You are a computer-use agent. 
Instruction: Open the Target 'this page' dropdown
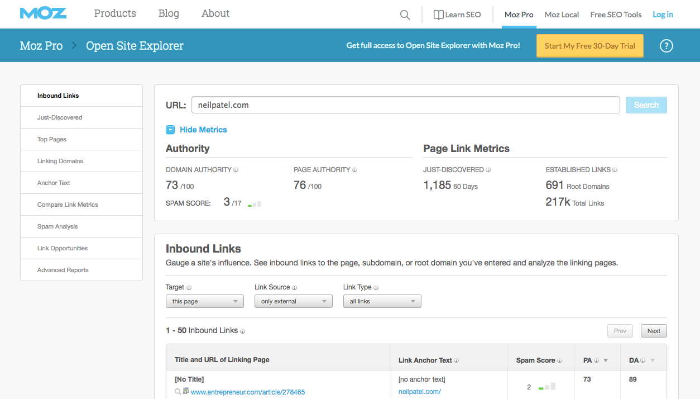[x=205, y=301]
